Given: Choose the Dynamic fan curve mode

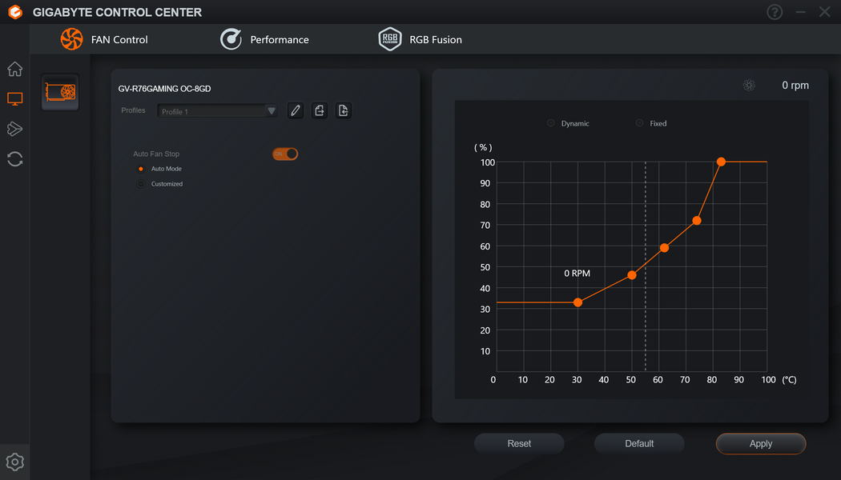Looking at the screenshot, I should click(x=551, y=123).
